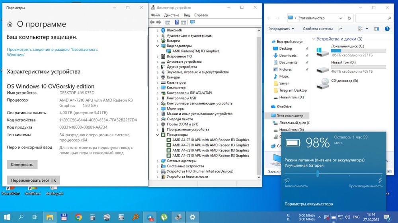Select OneDrive in Explorer navigation pane
398x223 pixels.
click(x=281, y=107)
